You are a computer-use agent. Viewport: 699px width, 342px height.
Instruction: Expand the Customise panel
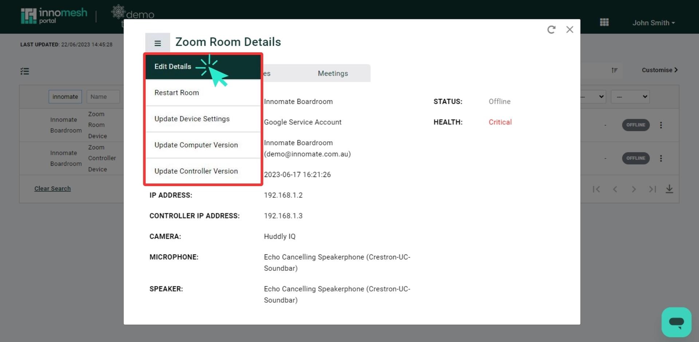(659, 70)
